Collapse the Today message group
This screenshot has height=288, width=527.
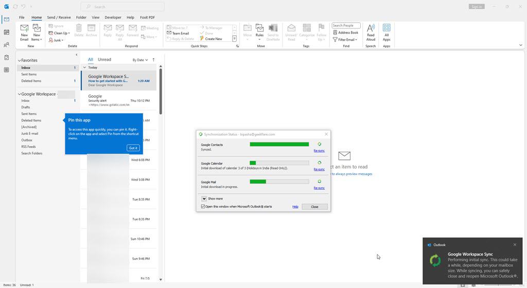point(85,67)
